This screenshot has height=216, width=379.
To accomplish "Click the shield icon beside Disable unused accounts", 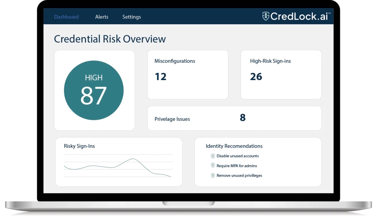I will (213, 156).
